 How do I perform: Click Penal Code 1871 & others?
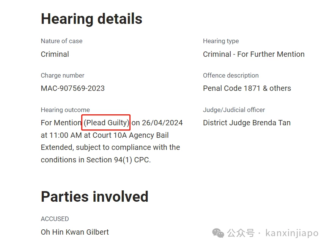pyautogui.click(x=247, y=88)
